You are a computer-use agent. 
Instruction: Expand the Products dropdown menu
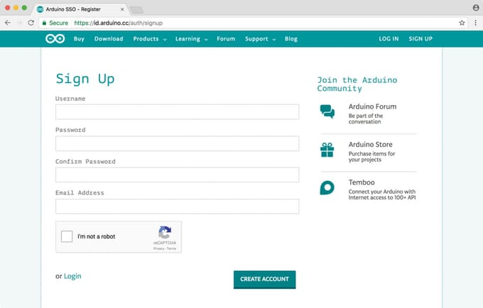(149, 39)
